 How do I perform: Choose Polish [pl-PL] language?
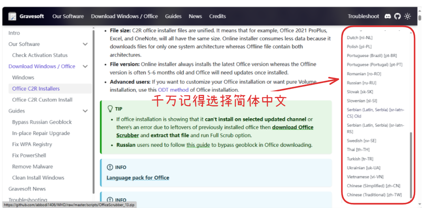(x=359, y=47)
